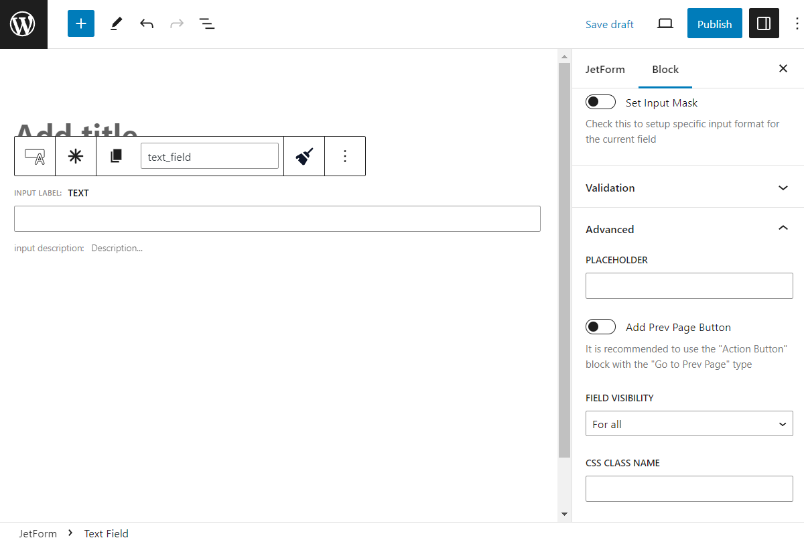Click the brush styles icon in block toolbar

pos(304,155)
